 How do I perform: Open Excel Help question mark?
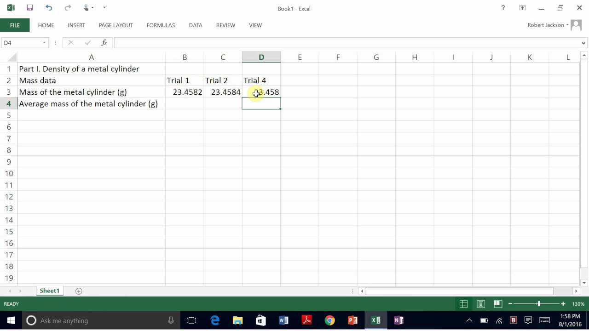503,8
